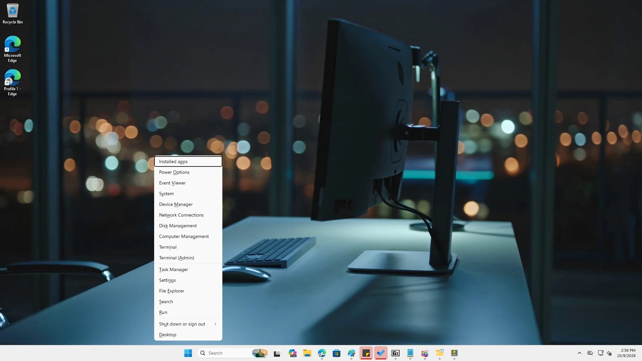Select Search in the context menu

click(x=188, y=302)
